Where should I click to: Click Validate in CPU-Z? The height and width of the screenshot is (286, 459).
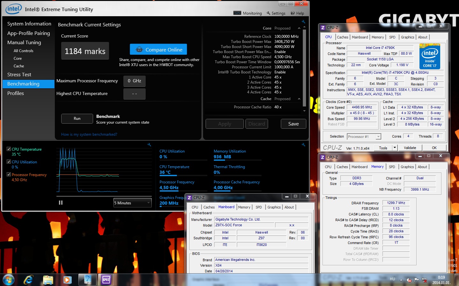coord(410,148)
